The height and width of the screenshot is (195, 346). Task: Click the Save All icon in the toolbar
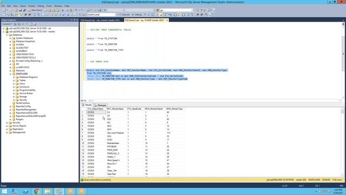[24, 10]
